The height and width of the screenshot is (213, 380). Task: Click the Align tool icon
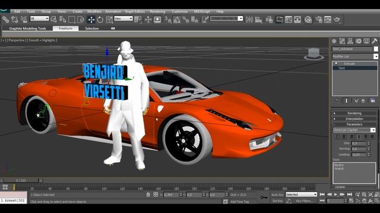pyautogui.click(x=258, y=20)
